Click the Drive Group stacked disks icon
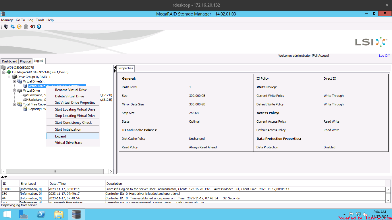 14,77
